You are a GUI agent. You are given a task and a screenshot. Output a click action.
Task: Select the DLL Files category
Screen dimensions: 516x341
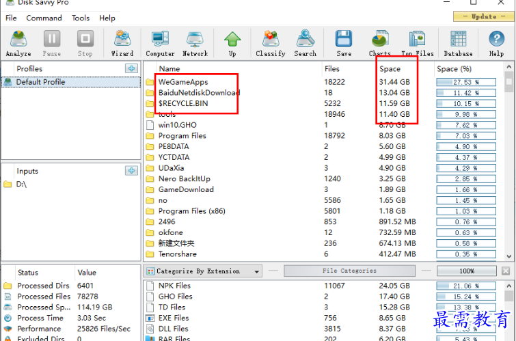pos(323,329)
